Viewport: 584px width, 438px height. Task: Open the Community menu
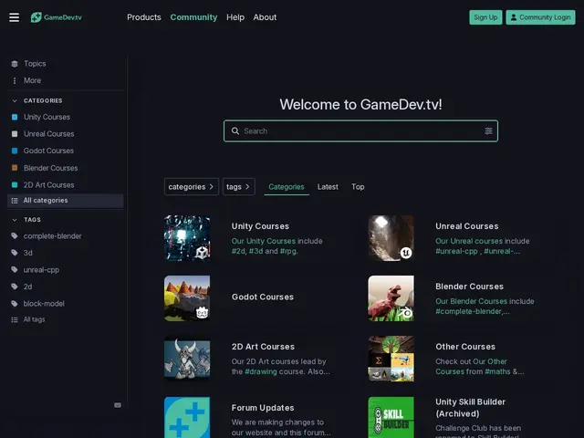tap(193, 17)
